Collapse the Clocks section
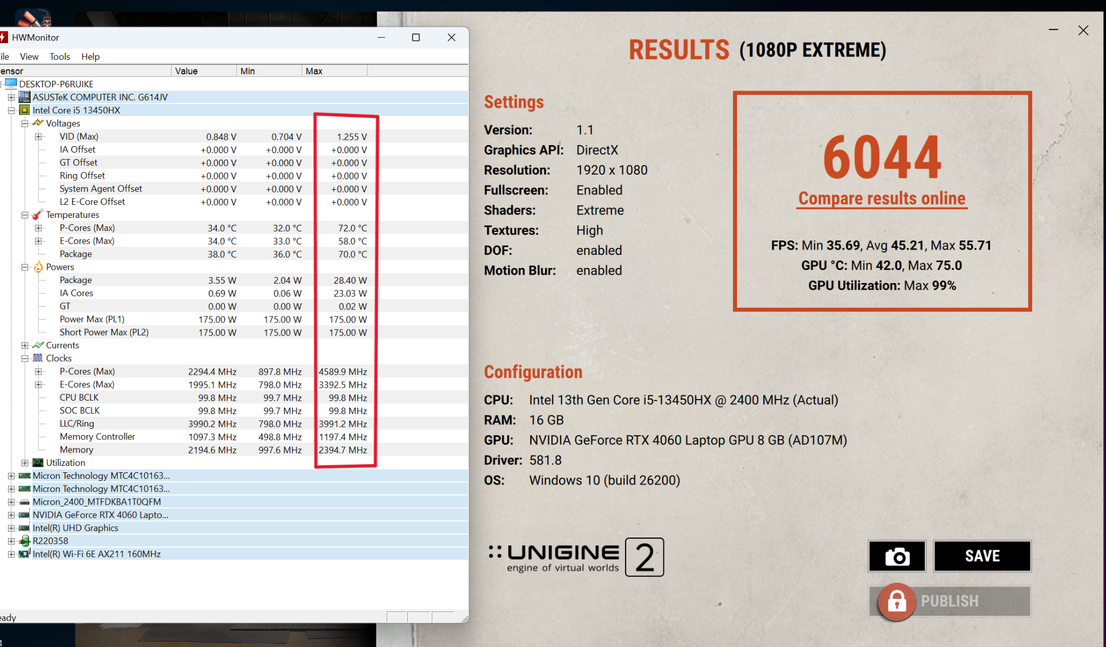Viewport: 1106px width, 647px height. coord(25,358)
